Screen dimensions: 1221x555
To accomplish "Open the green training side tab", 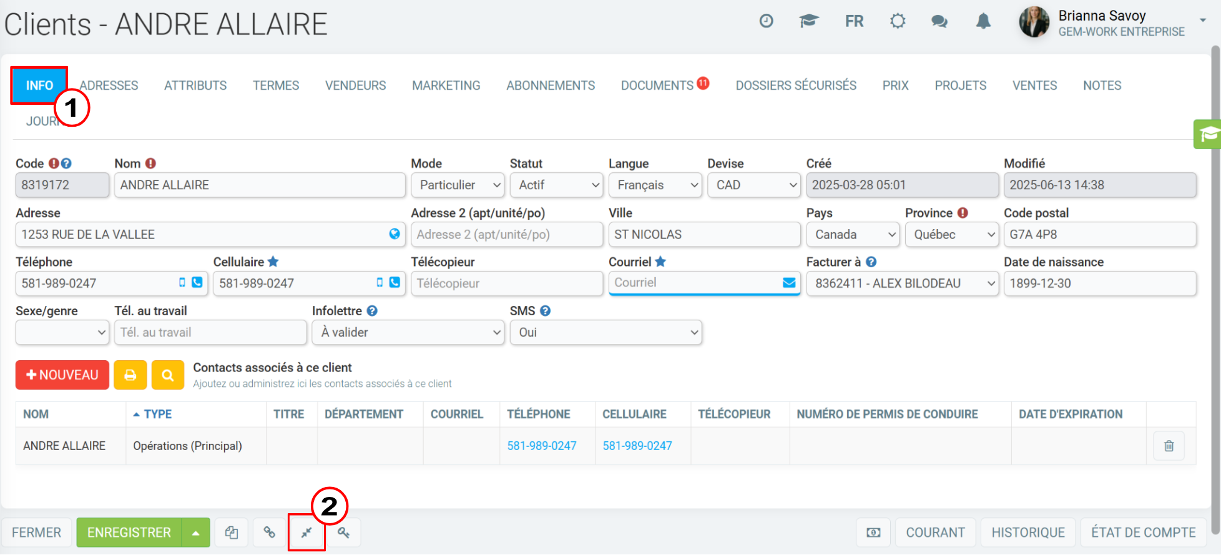I will click(x=1208, y=134).
